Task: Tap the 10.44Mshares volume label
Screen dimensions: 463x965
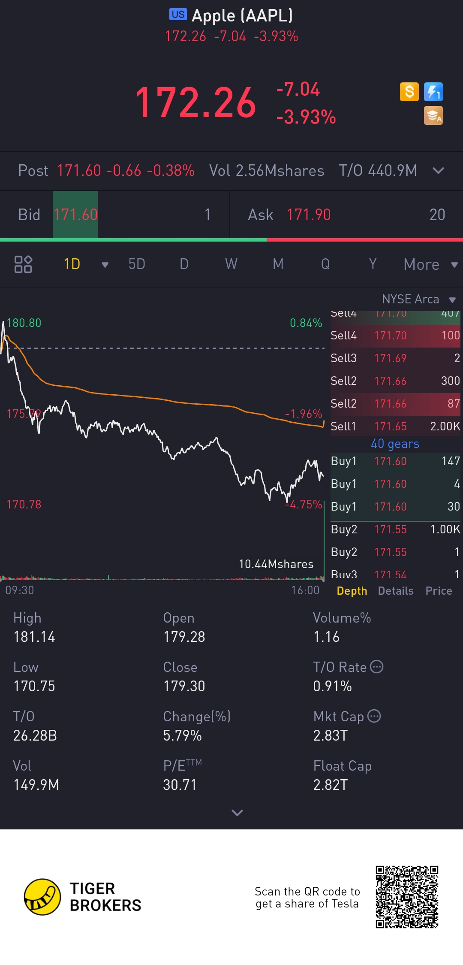Action: click(276, 564)
